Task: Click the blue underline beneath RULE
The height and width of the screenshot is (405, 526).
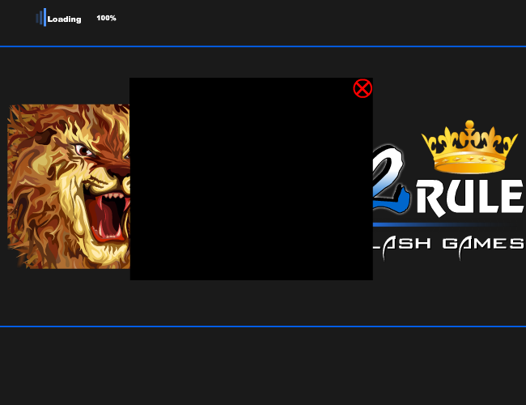Action: [x=439, y=224]
